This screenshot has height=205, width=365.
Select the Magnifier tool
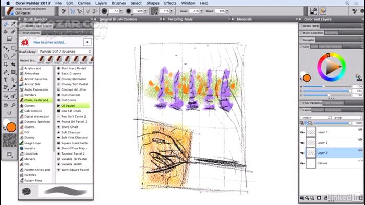(x=13, y=105)
